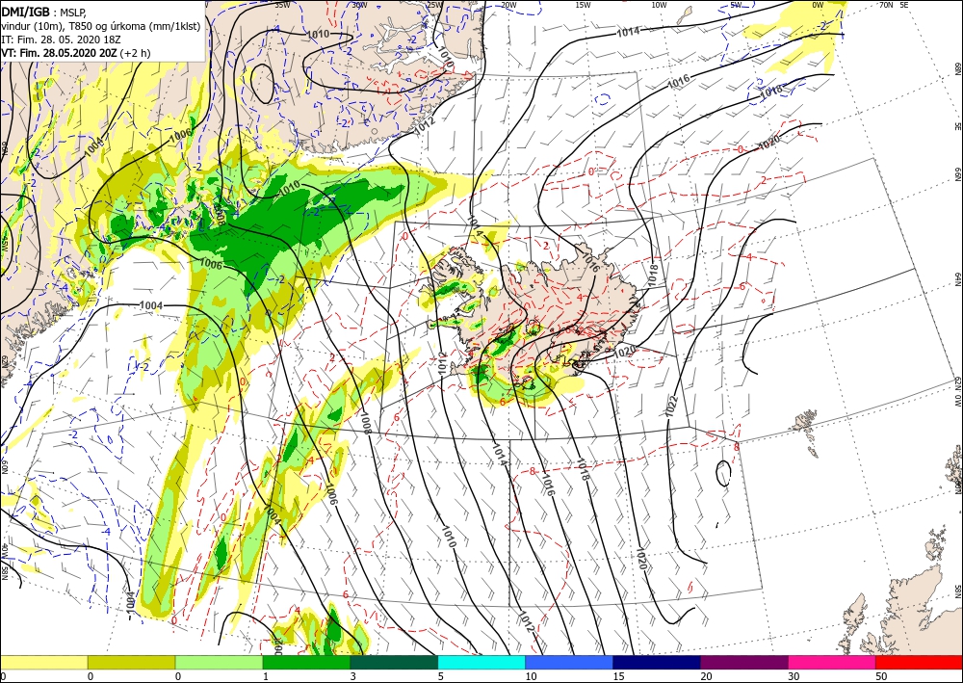963x683 pixels.
Task: Click the cyan legend color block
Action: pyautogui.click(x=481, y=662)
